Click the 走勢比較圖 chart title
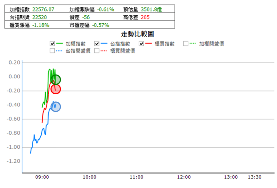 (x=137, y=34)
